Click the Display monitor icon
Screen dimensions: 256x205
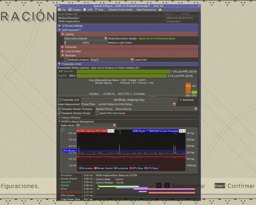70,10
